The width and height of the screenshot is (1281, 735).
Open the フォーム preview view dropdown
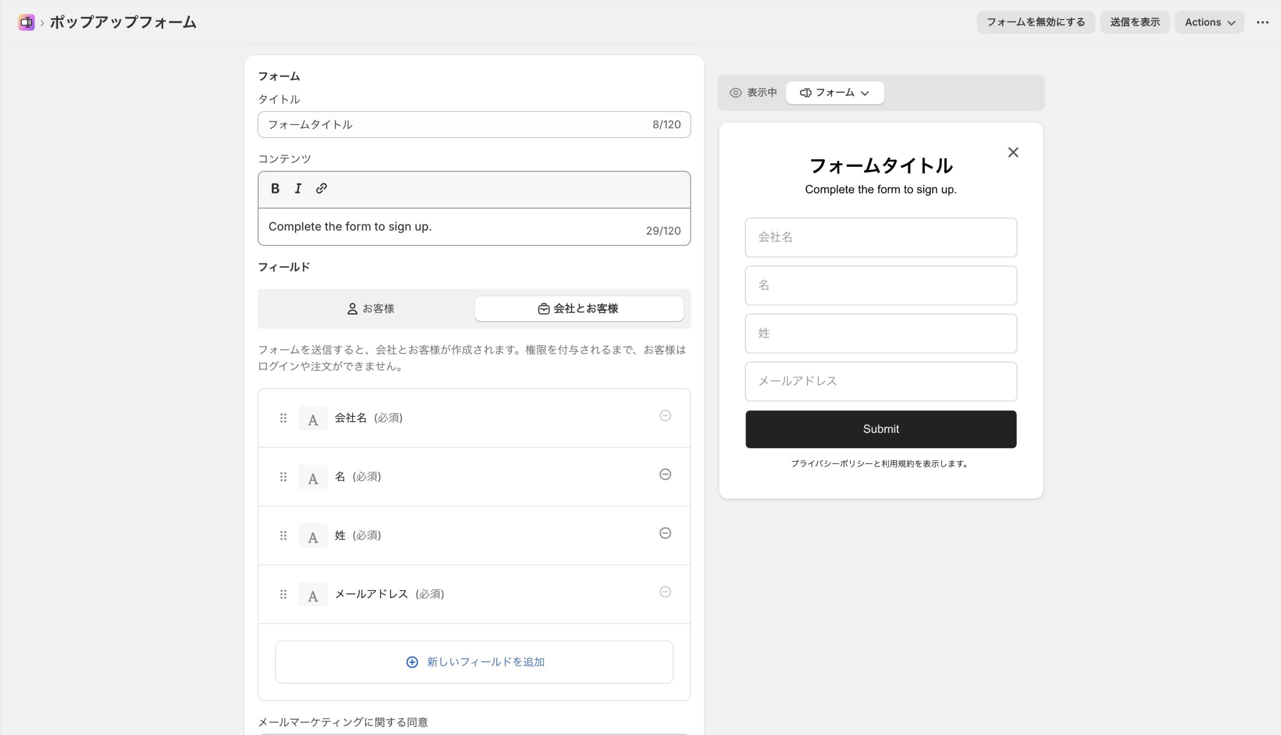[835, 93]
